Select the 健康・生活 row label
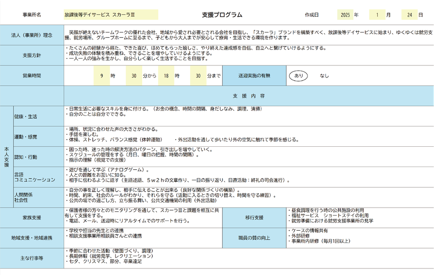Screen dimensions: 434x275 [39, 116]
